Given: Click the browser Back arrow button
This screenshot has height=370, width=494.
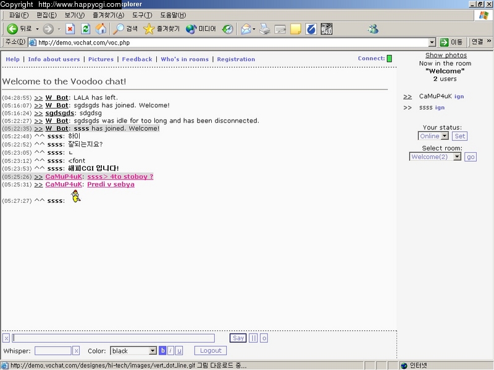Looking at the screenshot, I should click(12, 29).
